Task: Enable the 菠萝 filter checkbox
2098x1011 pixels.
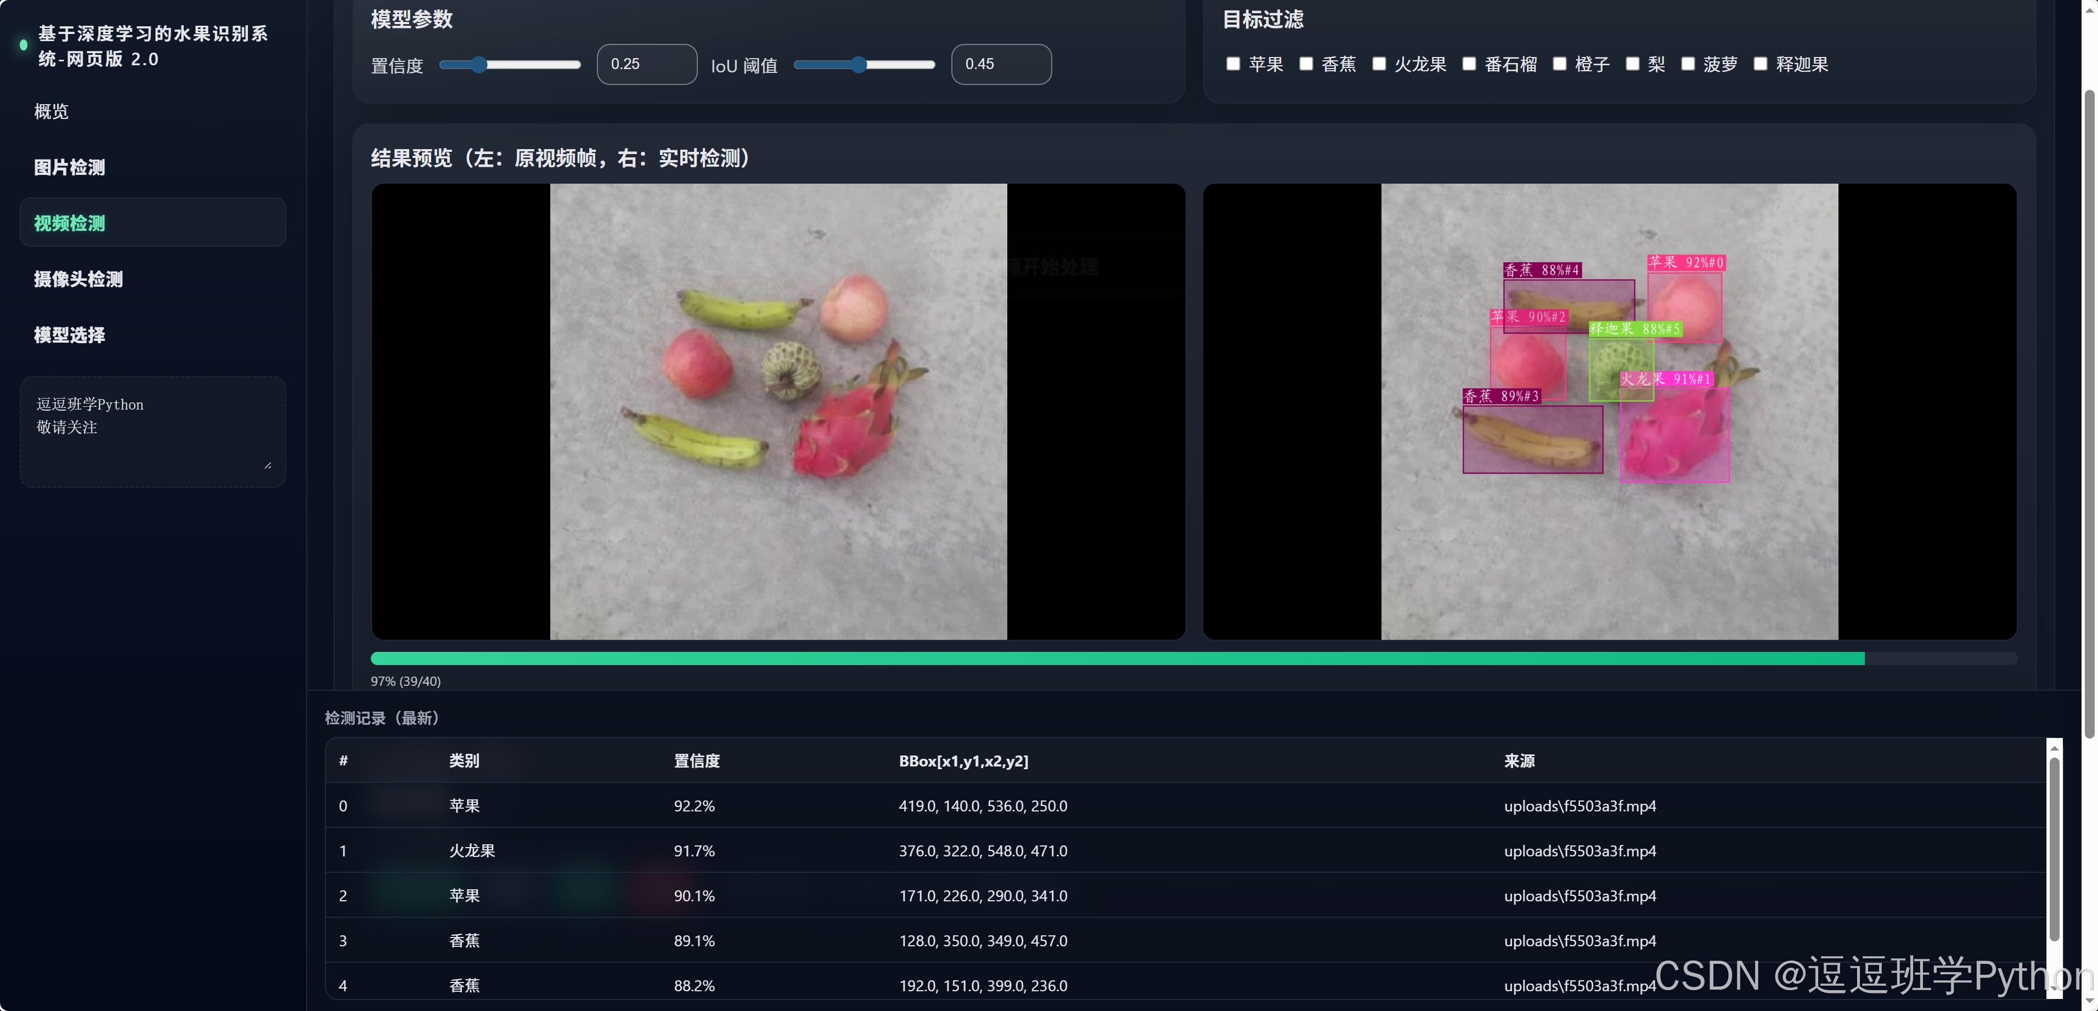Action: click(1688, 64)
